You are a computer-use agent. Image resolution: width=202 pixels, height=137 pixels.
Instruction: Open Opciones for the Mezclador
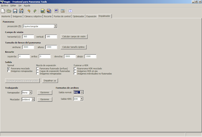click(x=45, y=99)
